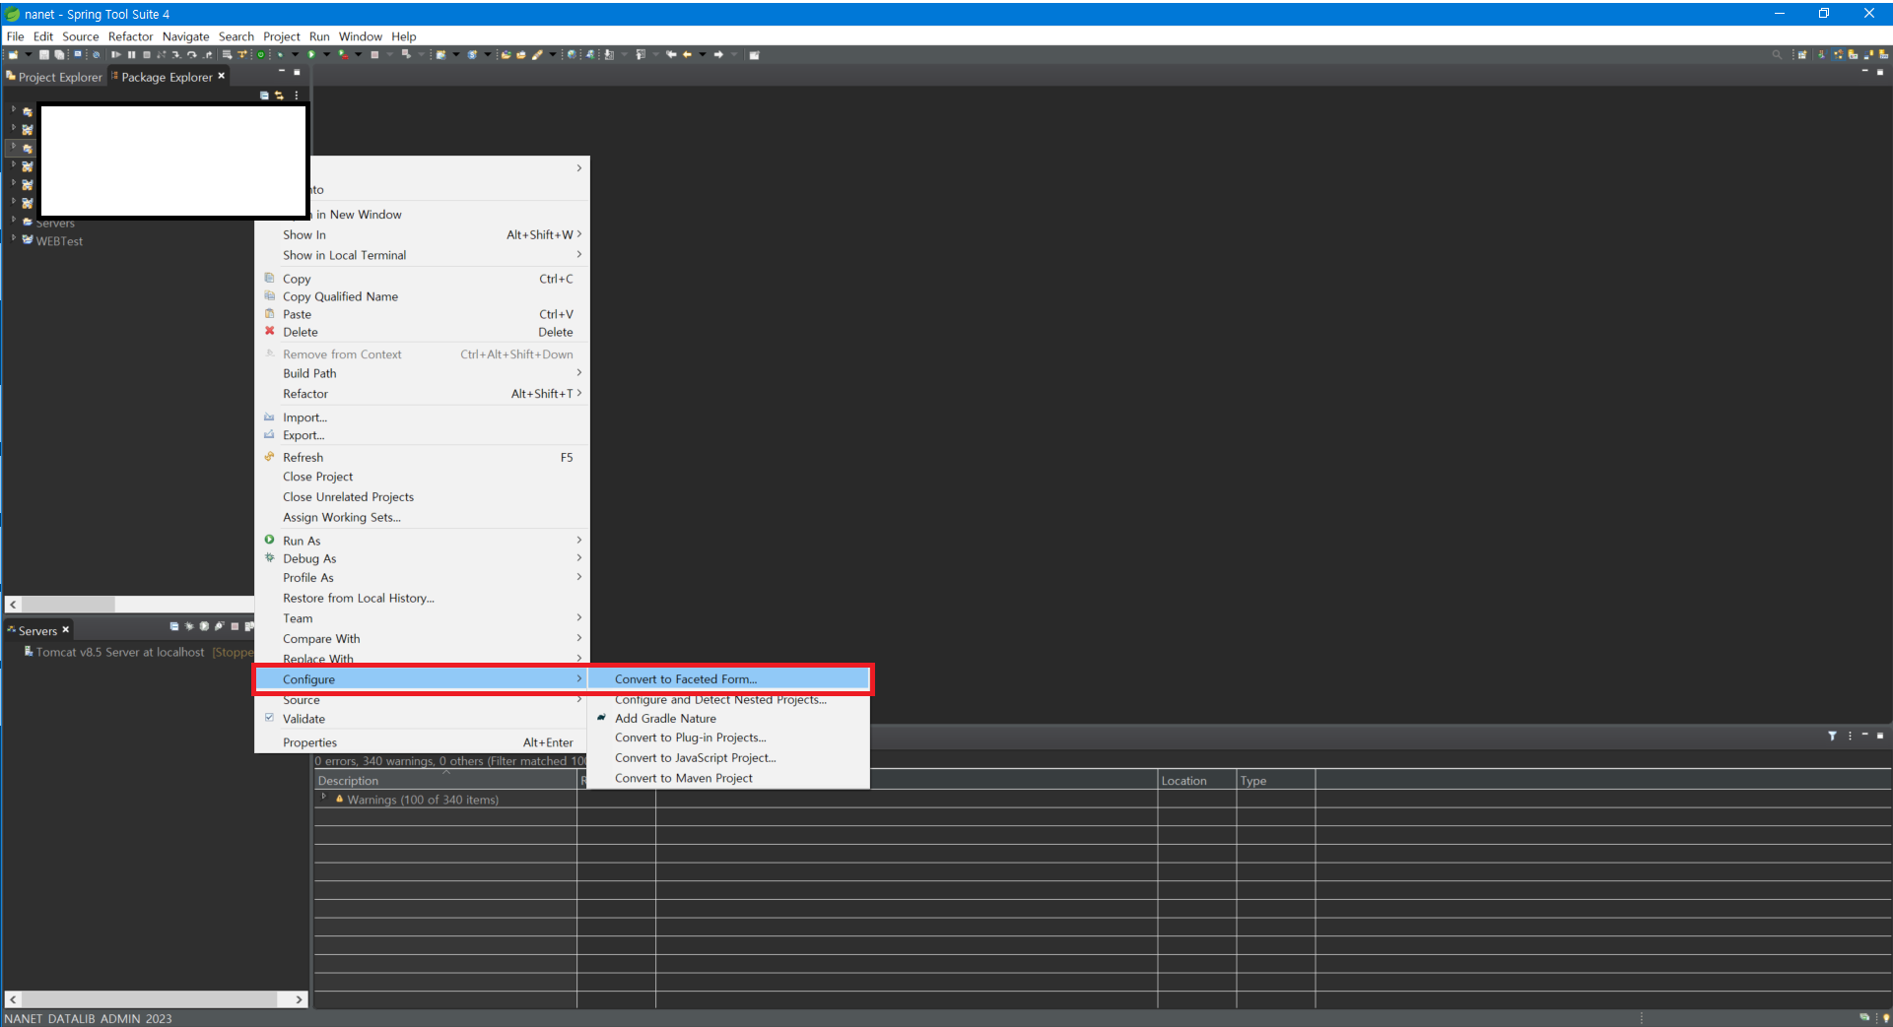Image resolution: width=1893 pixels, height=1027 pixels.
Task: Click the Save icon in the main toolbar
Action: tap(44, 55)
